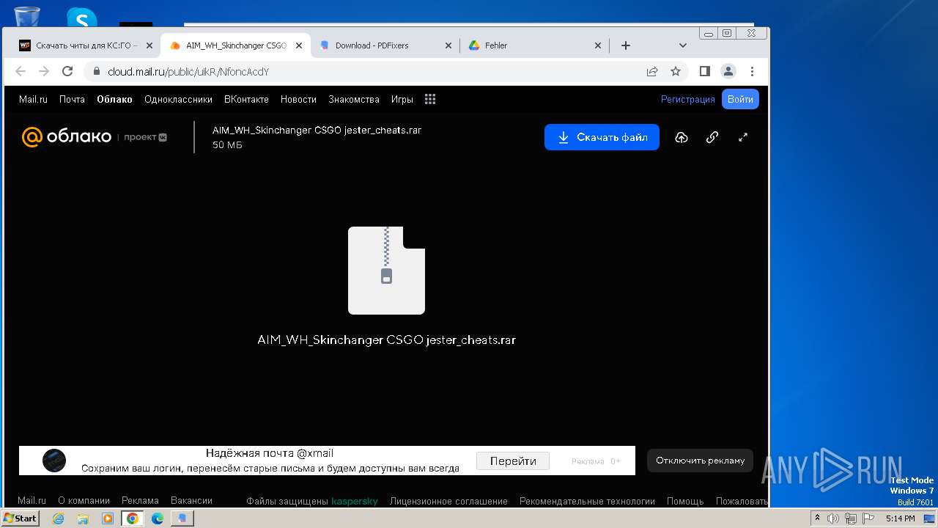Click the volume speaker tray icon
Image resolution: width=938 pixels, height=528 pixels.
pos(833,518)
